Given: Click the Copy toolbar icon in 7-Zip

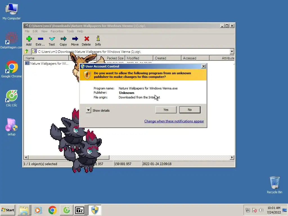Looking at the screenshot, I should click(63, 41).
